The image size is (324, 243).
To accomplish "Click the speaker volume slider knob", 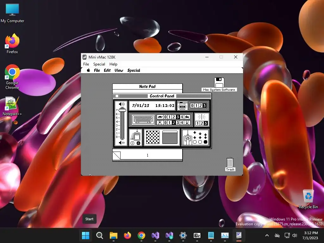I will pos(122,110).
